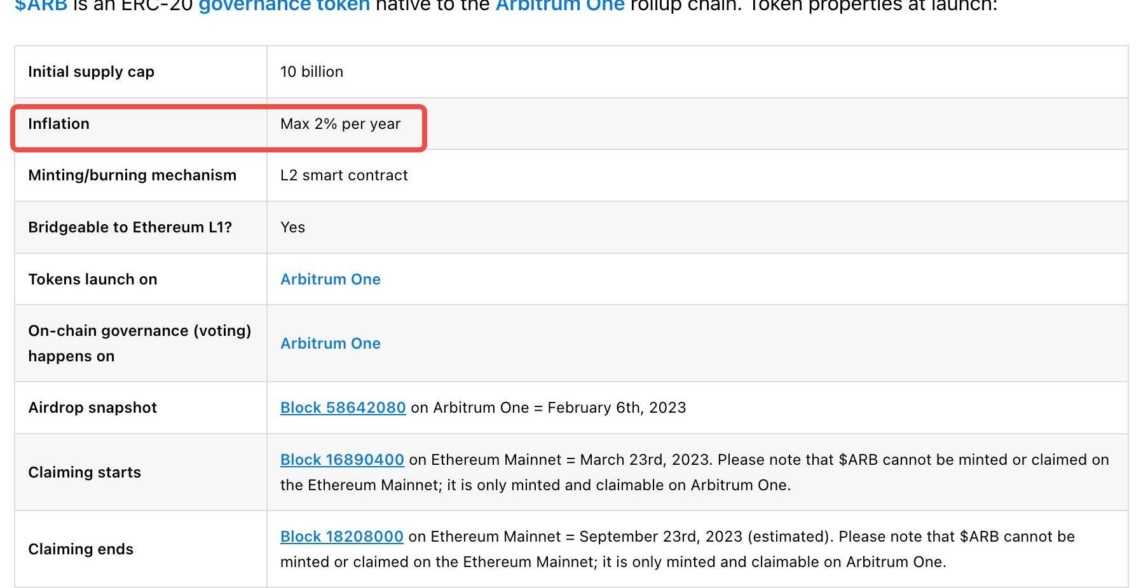Image resolution: width=1148 pixels, height=588 pixels.
Task: Click the Initial supply cap label
Action: pos(91,72)
